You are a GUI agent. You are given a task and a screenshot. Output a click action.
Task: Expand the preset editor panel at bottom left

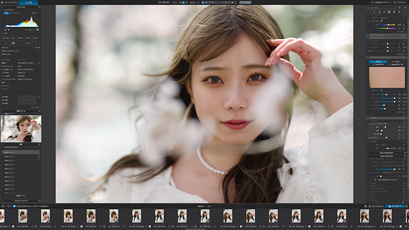click(x=21, y=200)
